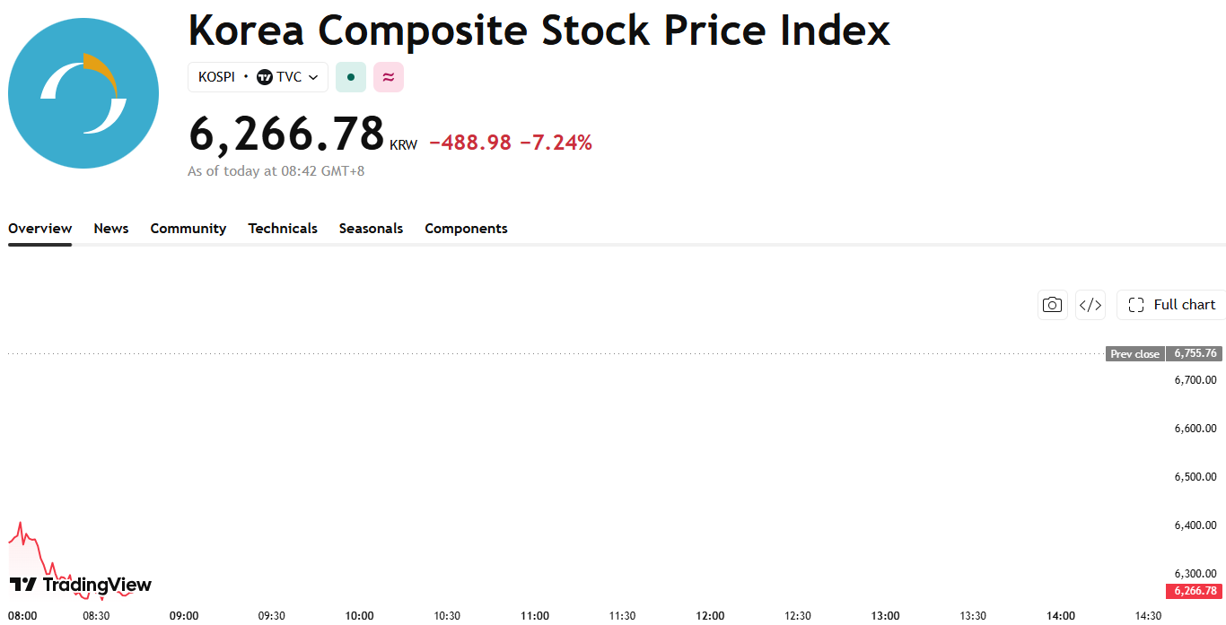
Task: Click the KOSPI index logo
Action: click(83, 93)
